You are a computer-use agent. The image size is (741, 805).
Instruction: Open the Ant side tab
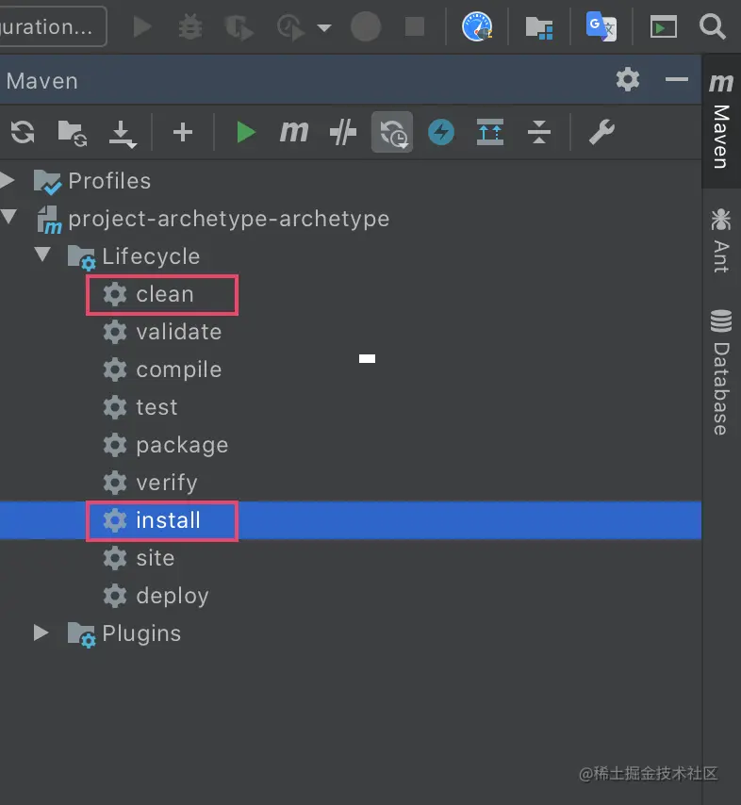coord(721,240)
